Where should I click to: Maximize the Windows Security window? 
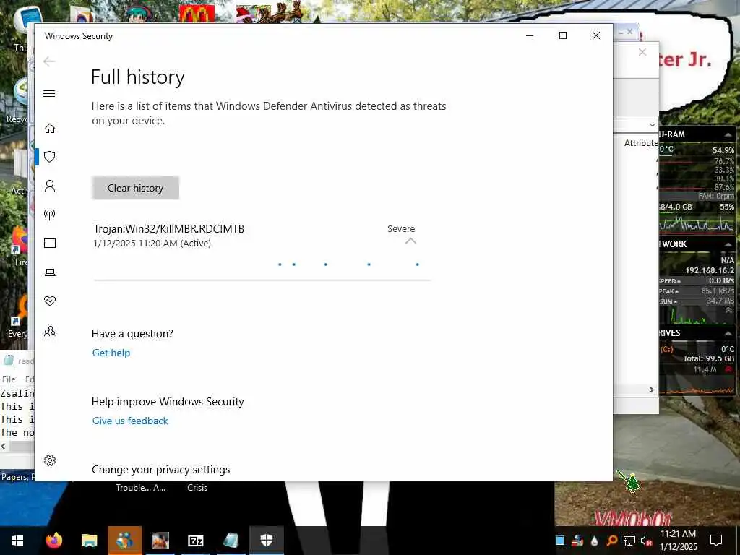562,36
